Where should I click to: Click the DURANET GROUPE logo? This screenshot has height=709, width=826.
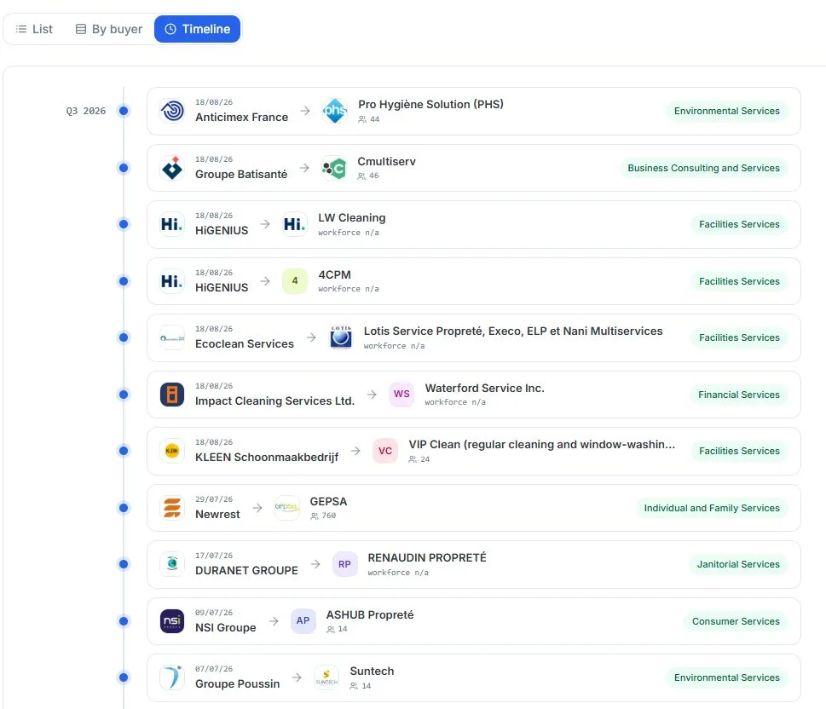[x=172, y=564]
